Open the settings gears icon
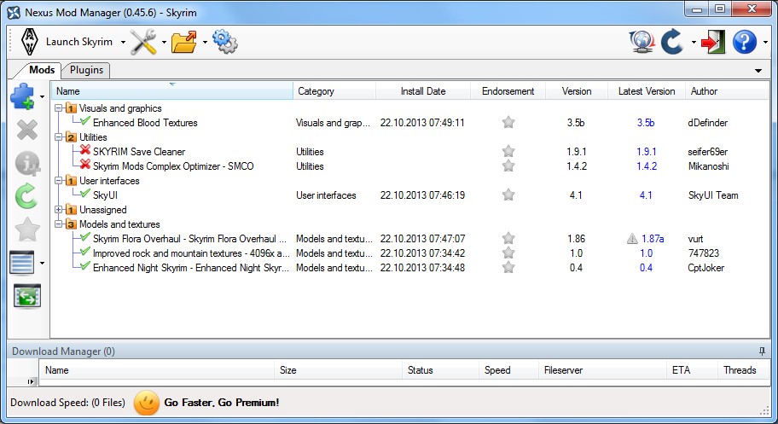The image size is (778, 424). pos(224,42)
